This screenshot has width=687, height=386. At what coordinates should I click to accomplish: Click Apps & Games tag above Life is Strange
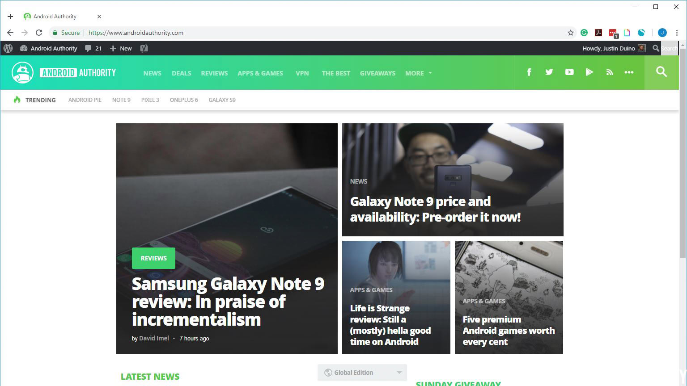coord(371,290)
